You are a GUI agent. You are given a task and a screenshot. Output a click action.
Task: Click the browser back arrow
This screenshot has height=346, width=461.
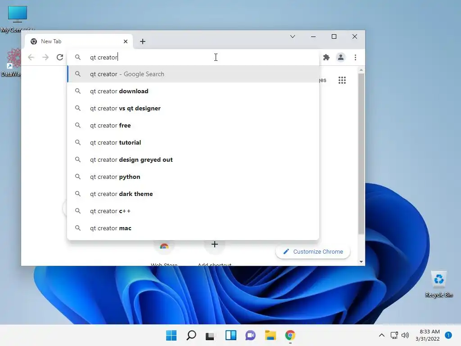tap(31, 57)
